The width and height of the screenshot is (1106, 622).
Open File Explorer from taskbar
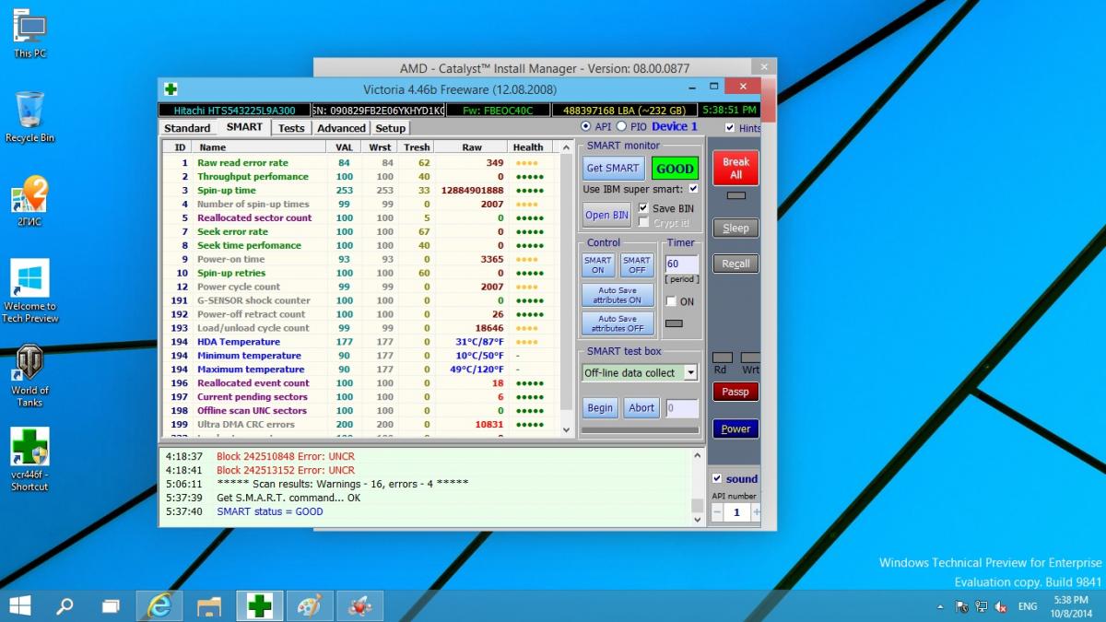point(209,605)
